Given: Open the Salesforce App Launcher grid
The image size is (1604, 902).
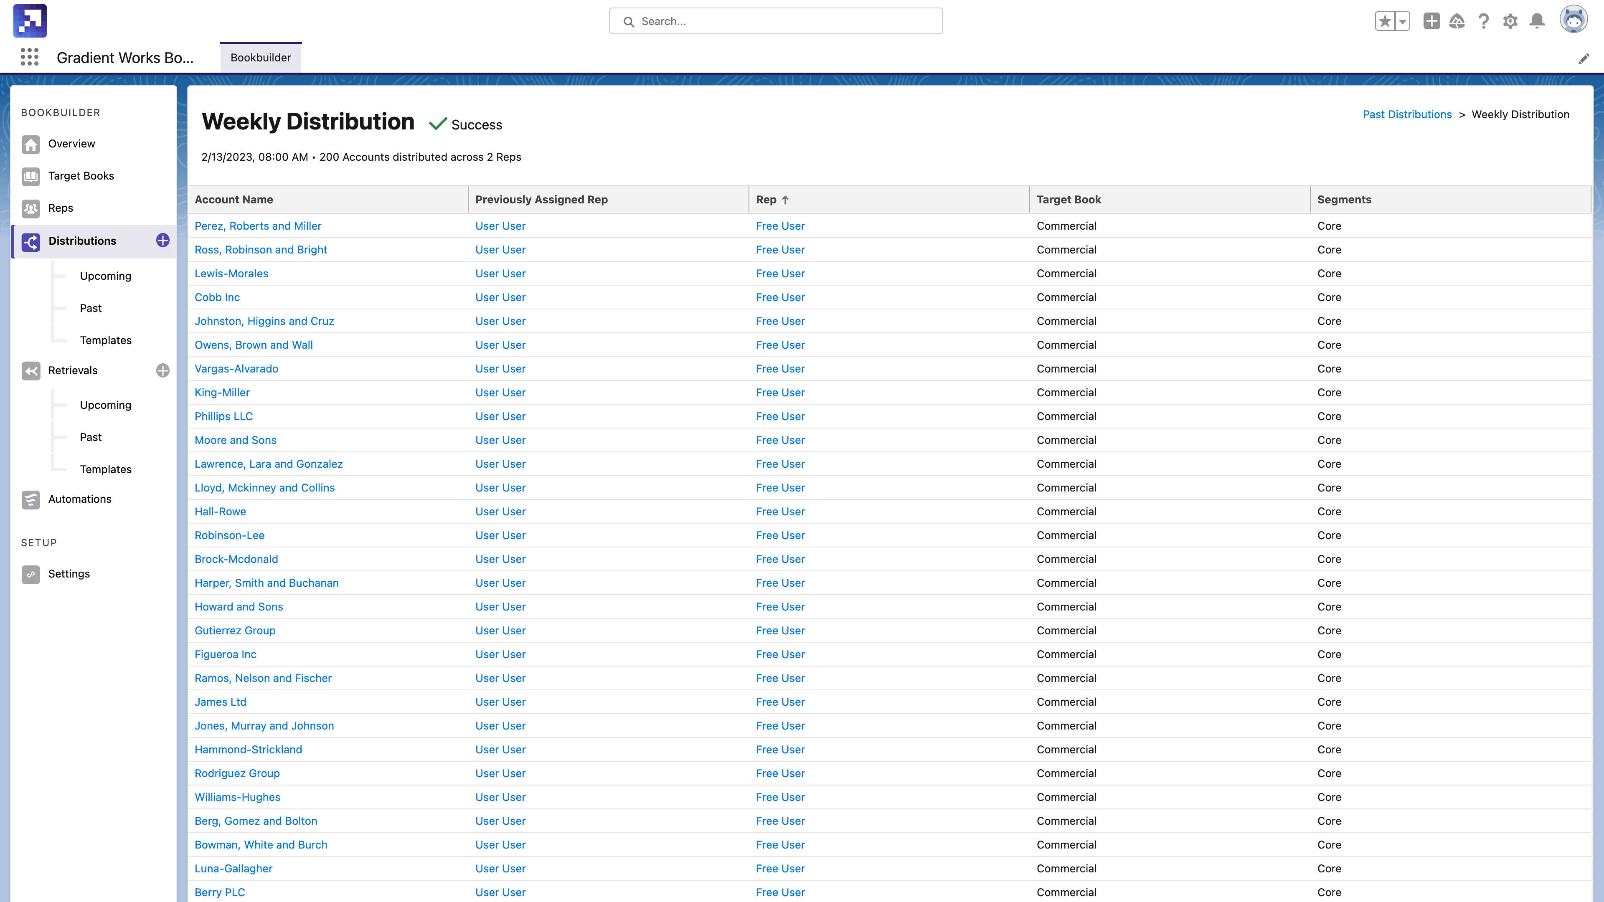Looking at the screenshot, I should (29, 57).
